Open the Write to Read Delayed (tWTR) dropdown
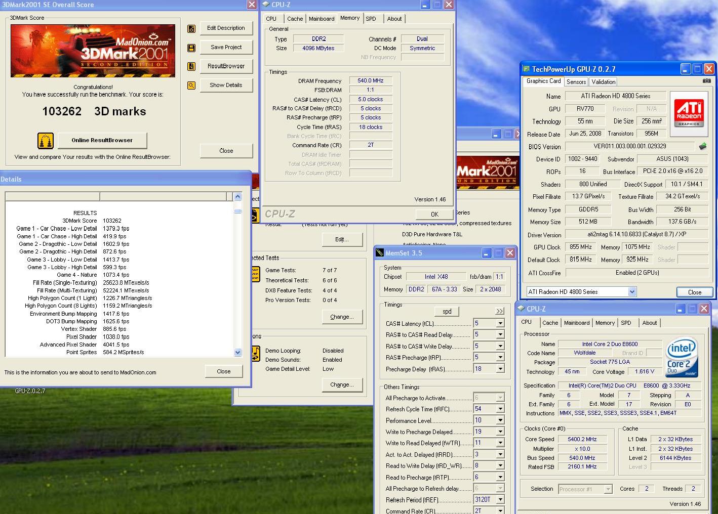Screen dimensions: 718x514 [500, 443]
